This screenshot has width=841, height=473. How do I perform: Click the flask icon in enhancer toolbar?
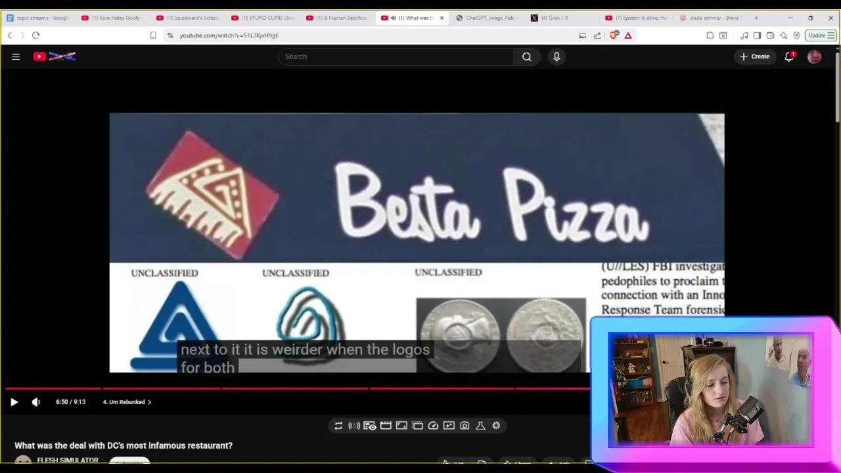tap(480, 426)
